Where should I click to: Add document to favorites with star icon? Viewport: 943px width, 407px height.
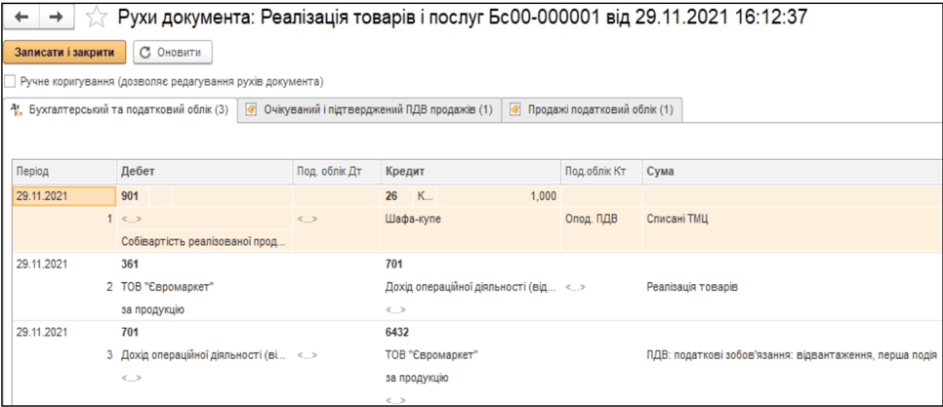pyautogui.click(x=97, y=18)
